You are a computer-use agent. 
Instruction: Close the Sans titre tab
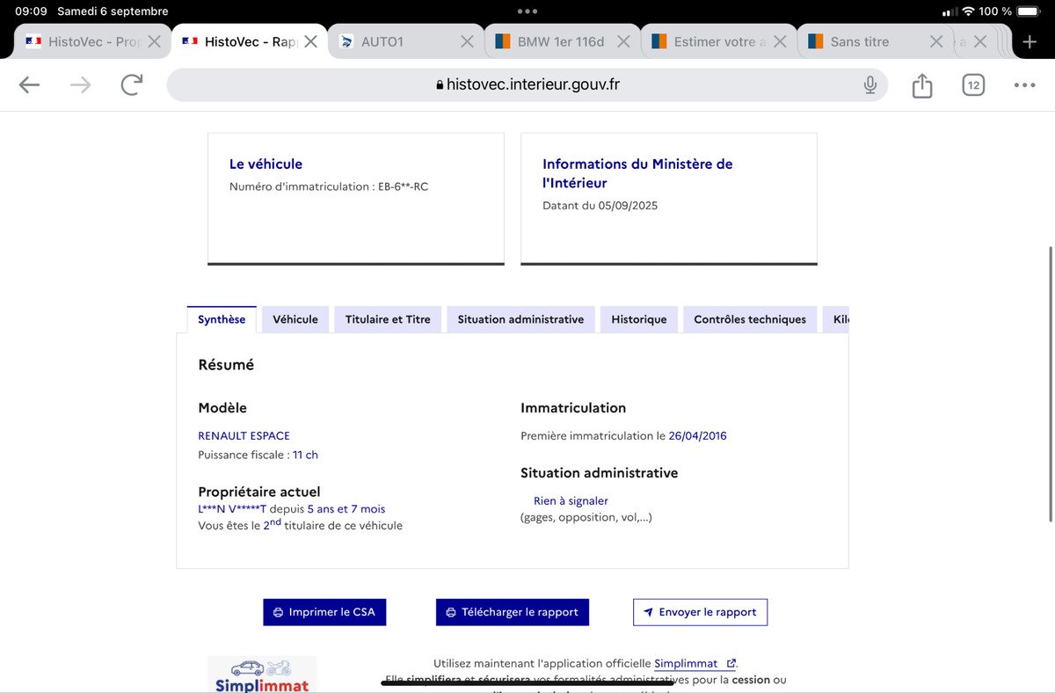[x=936, y=41]
